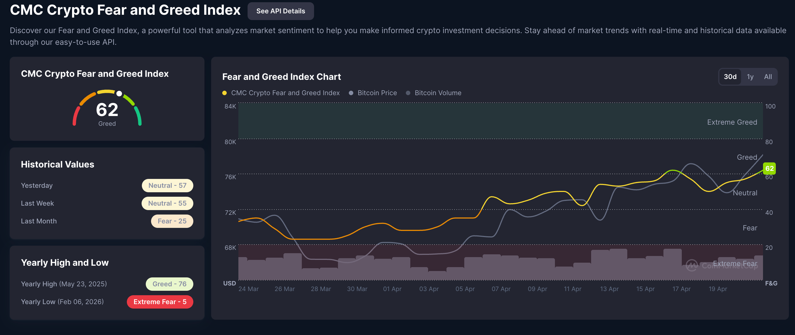The height and width of the screenshot is (335, 795).
Task: Click the 62 Greed gauge value
Action: point(107,110)
